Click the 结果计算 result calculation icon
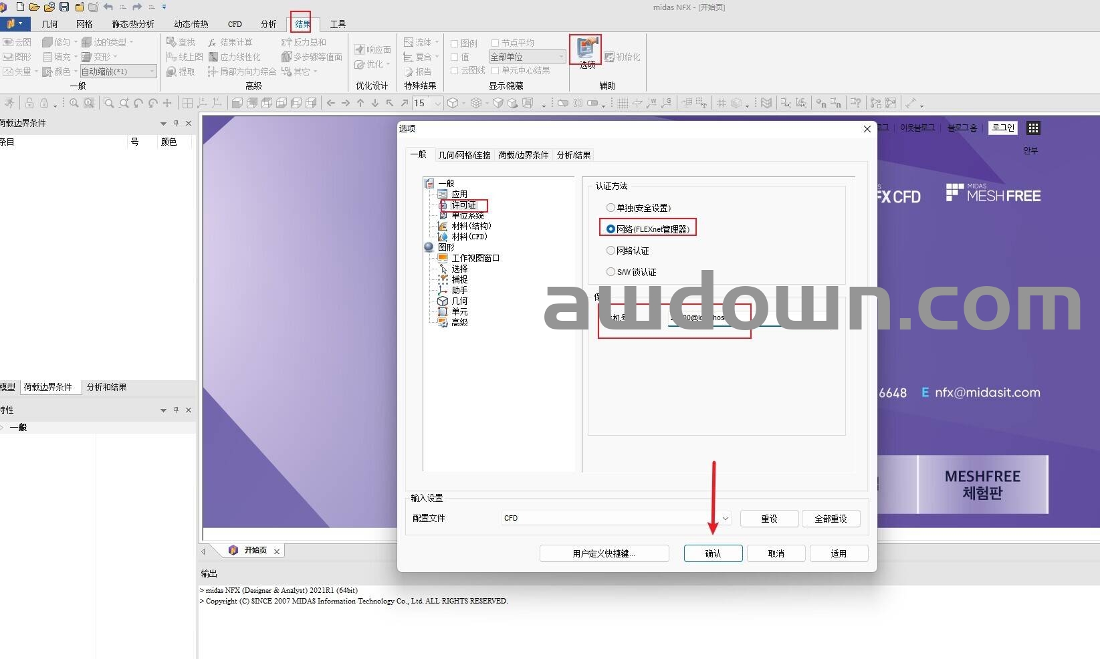The image size is (1100, 659). pyautogui.click(x=213, y=42)
